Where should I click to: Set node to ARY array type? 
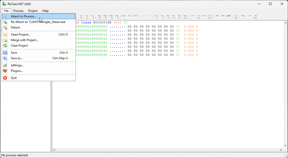223,16
